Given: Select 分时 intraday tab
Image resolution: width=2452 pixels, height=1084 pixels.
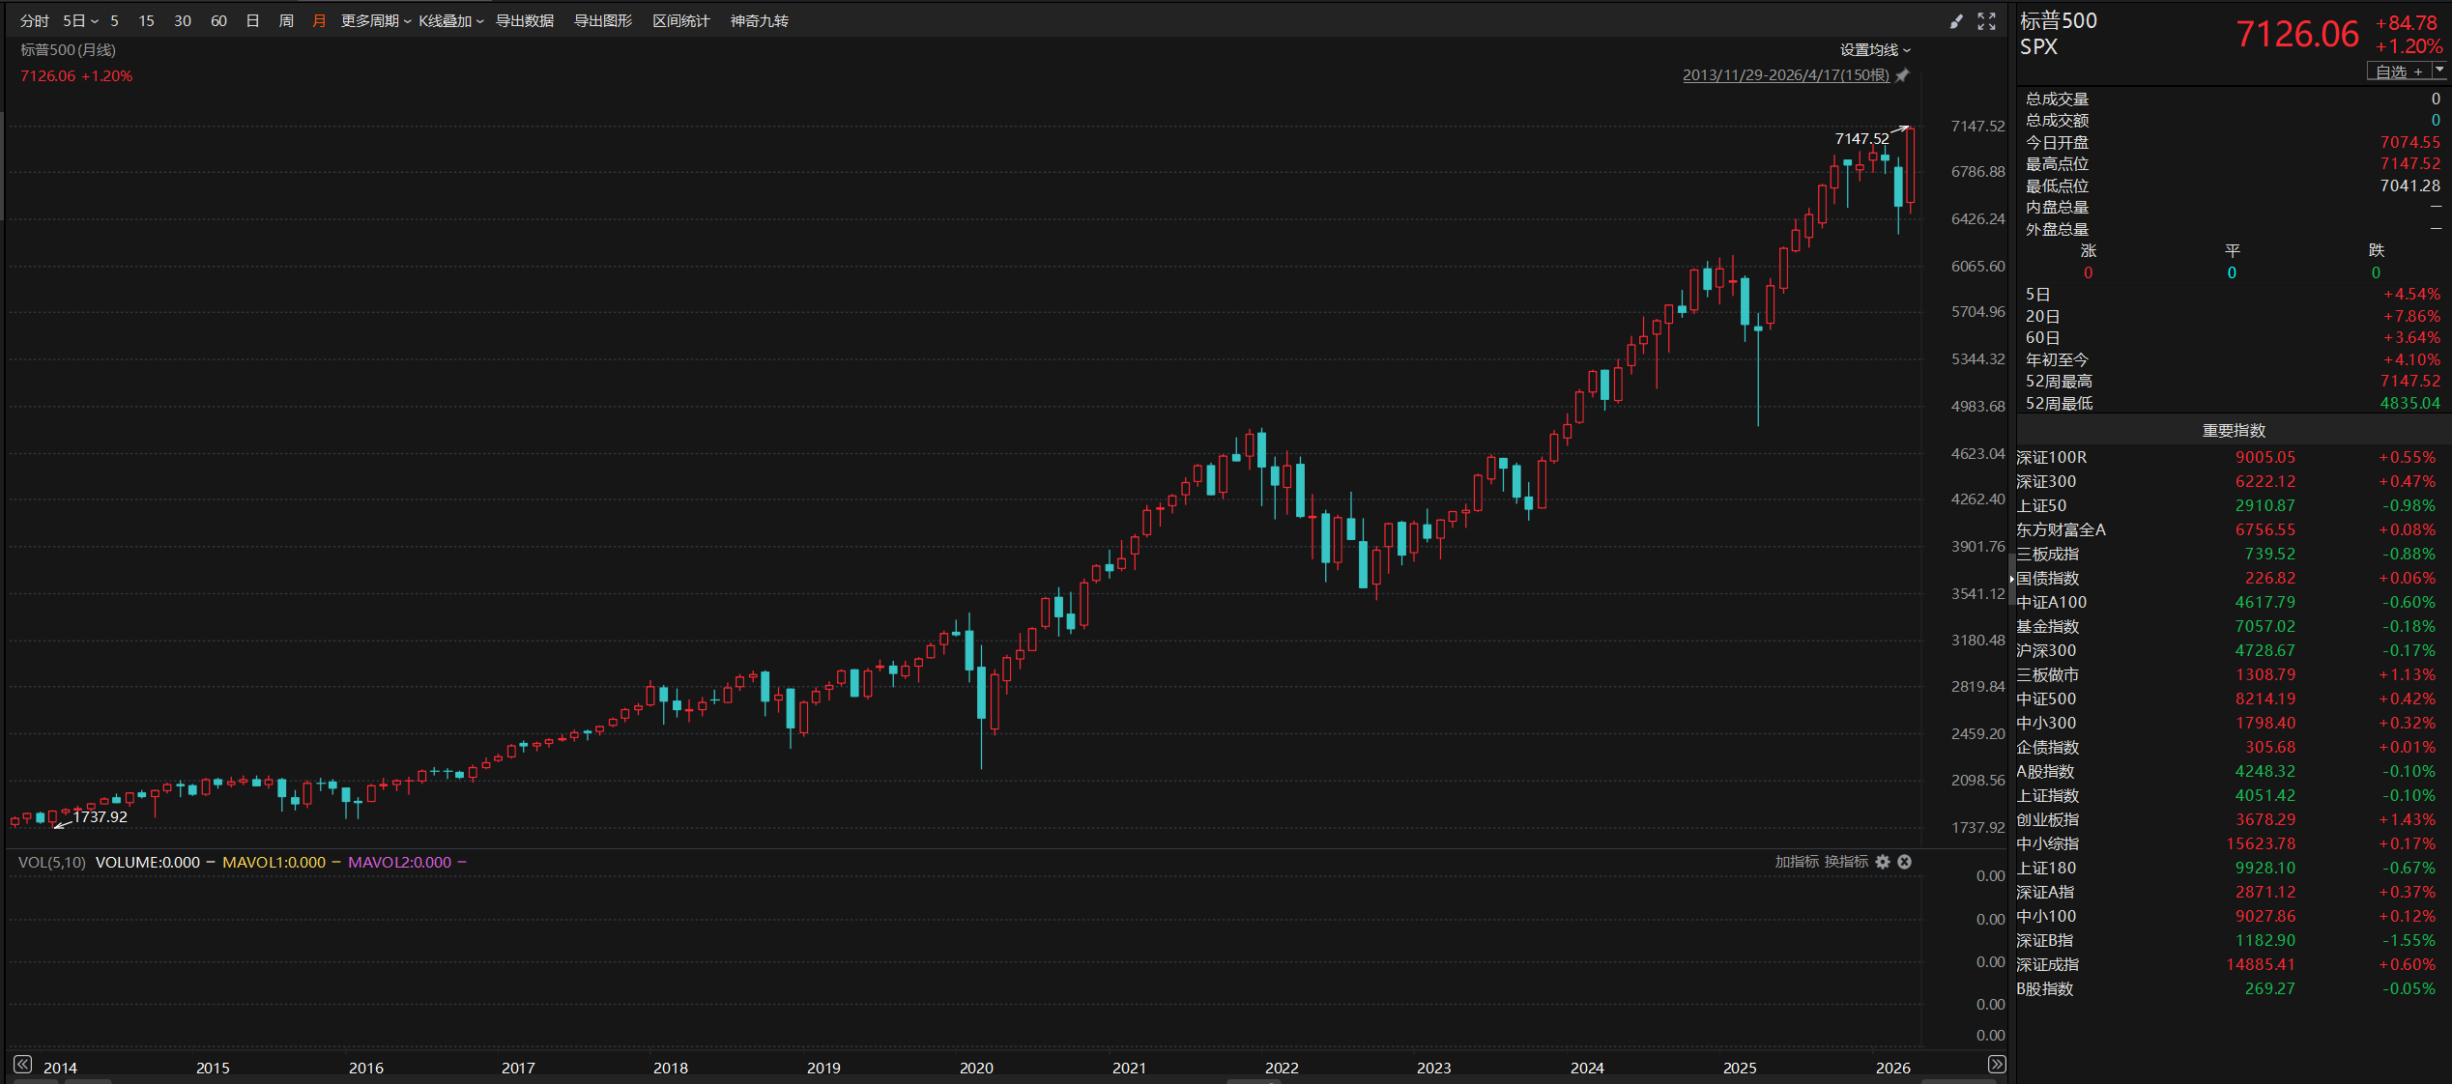Looking at the screenshot, I should (35, 21).
